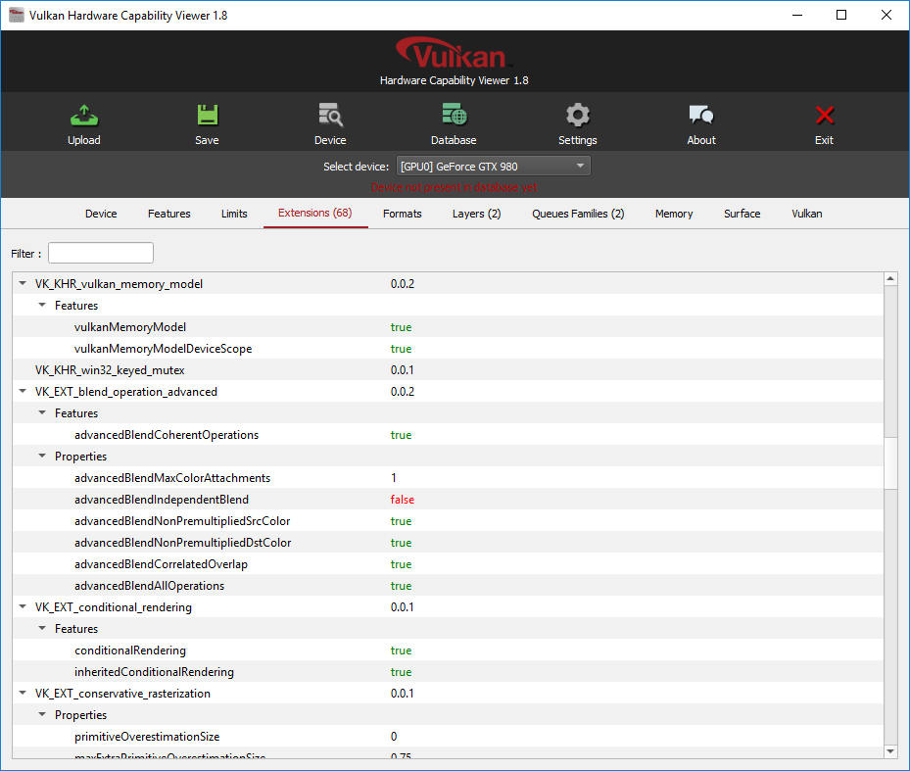Screen dimensions: 910x771
Task: Open the About speech bubble icon
Action: (x=701, y=115)
